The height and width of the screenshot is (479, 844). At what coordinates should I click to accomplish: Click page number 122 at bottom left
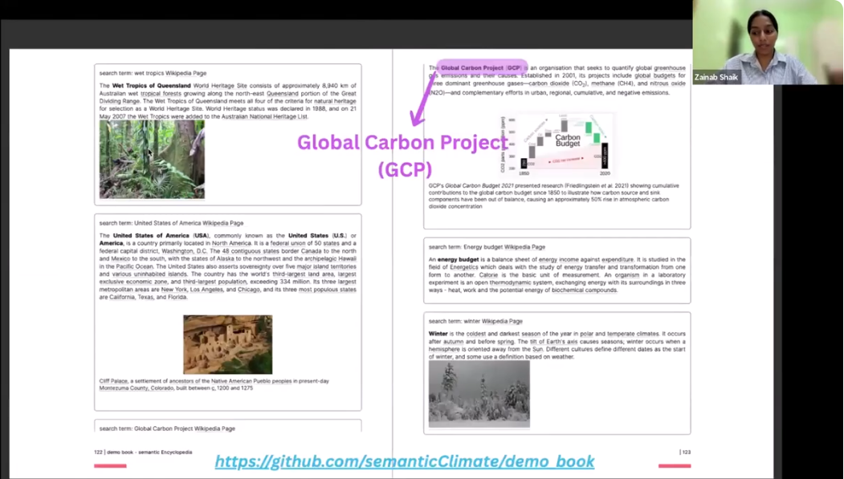click(100, 452)
